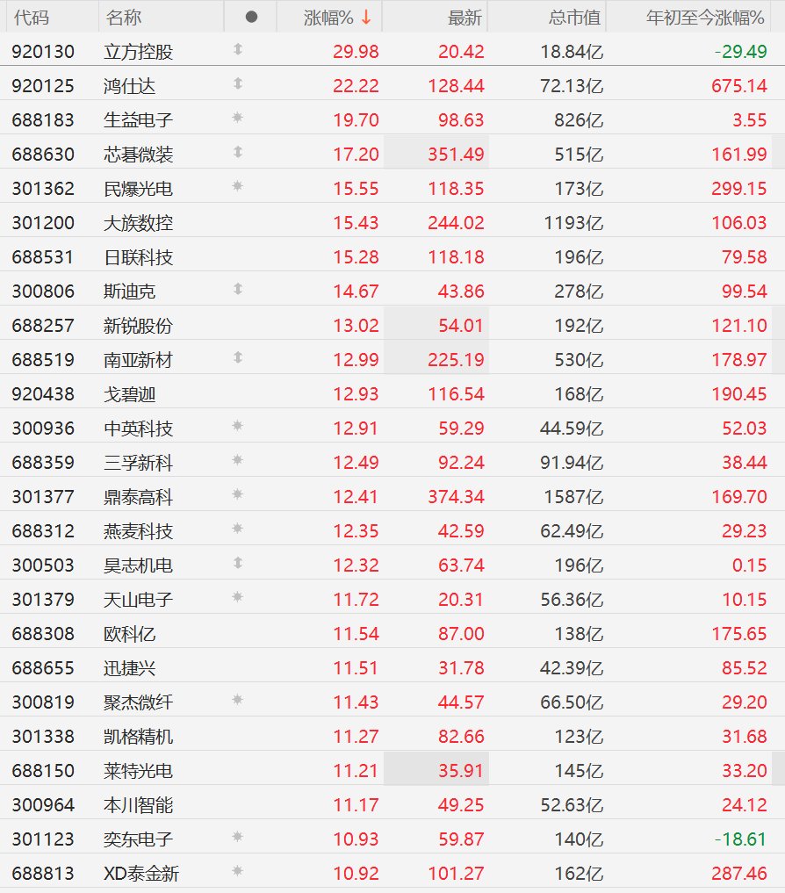Click the star icon beside 天山电子
Screen dimensions: 785x893
tap(238, 597)
